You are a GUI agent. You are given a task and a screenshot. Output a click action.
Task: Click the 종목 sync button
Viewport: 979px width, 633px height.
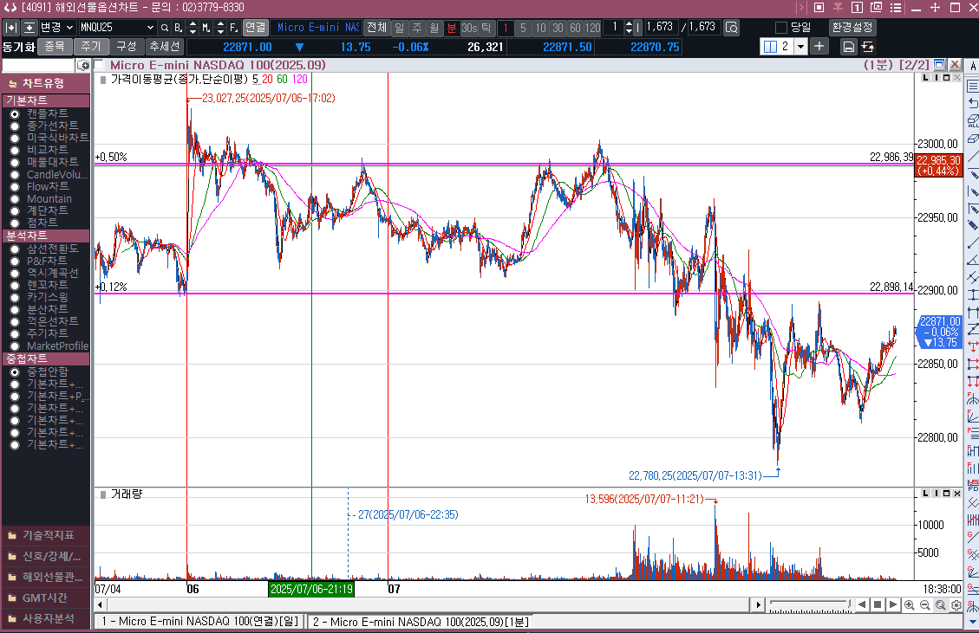55,46
